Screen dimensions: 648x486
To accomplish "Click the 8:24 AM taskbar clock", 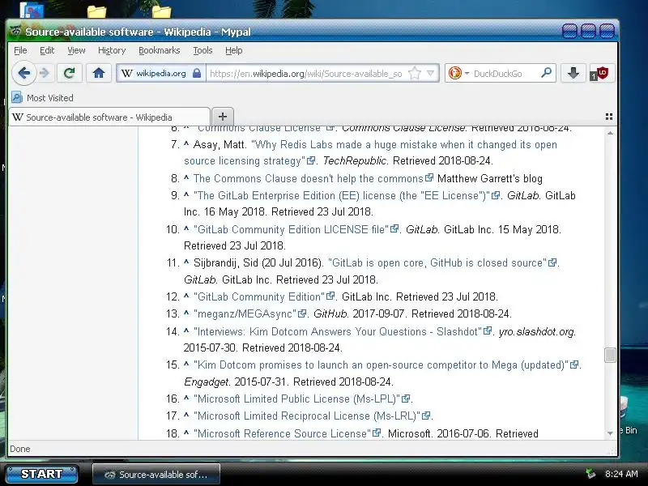I will [x=621, y=474].
